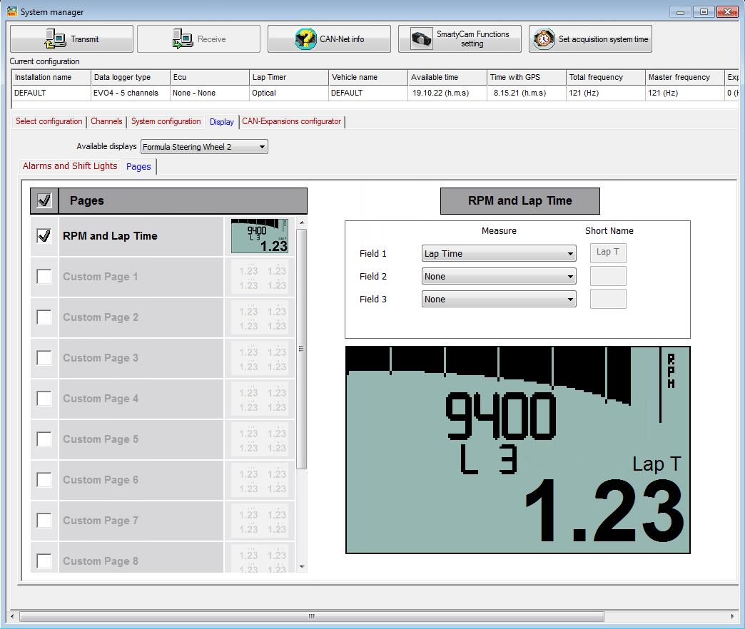Click the Transmit icon
The width and height of the screenshot is (745, 629).
70,39
